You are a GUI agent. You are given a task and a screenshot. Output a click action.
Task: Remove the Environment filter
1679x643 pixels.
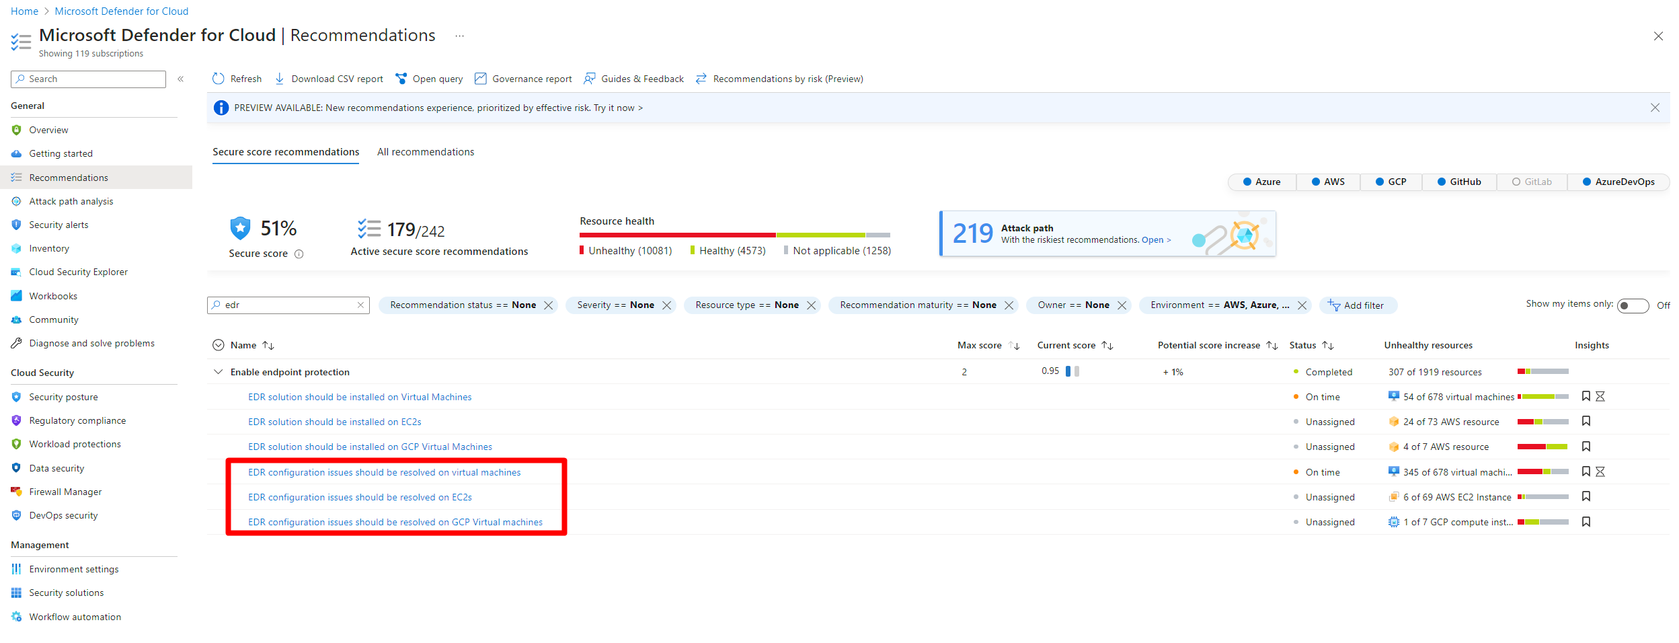[1302, 305]
